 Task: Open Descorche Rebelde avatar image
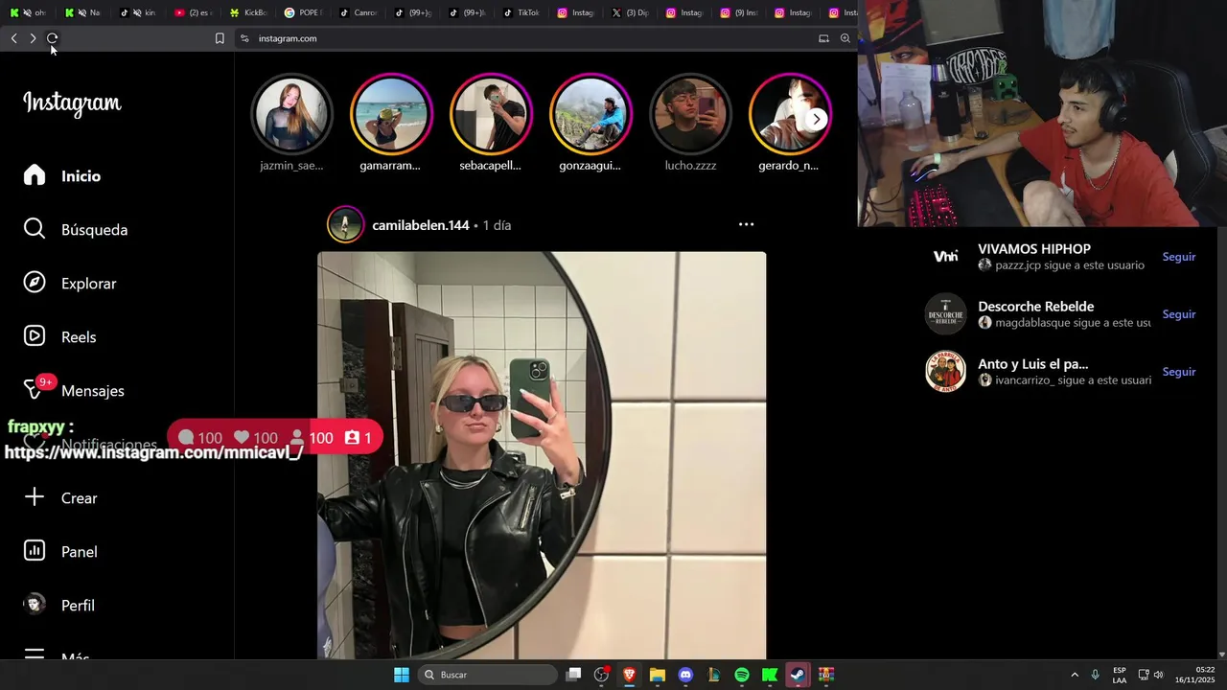(x=945, y=313)
